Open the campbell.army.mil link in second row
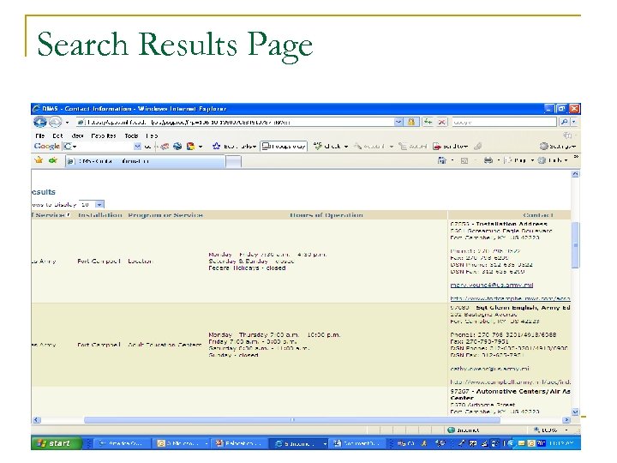617x463 pixels. click(511, 382)
